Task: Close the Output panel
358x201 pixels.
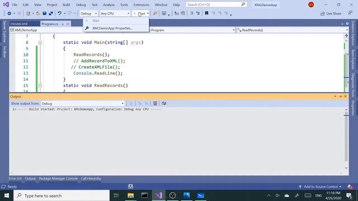Action: tap(346, 97)
